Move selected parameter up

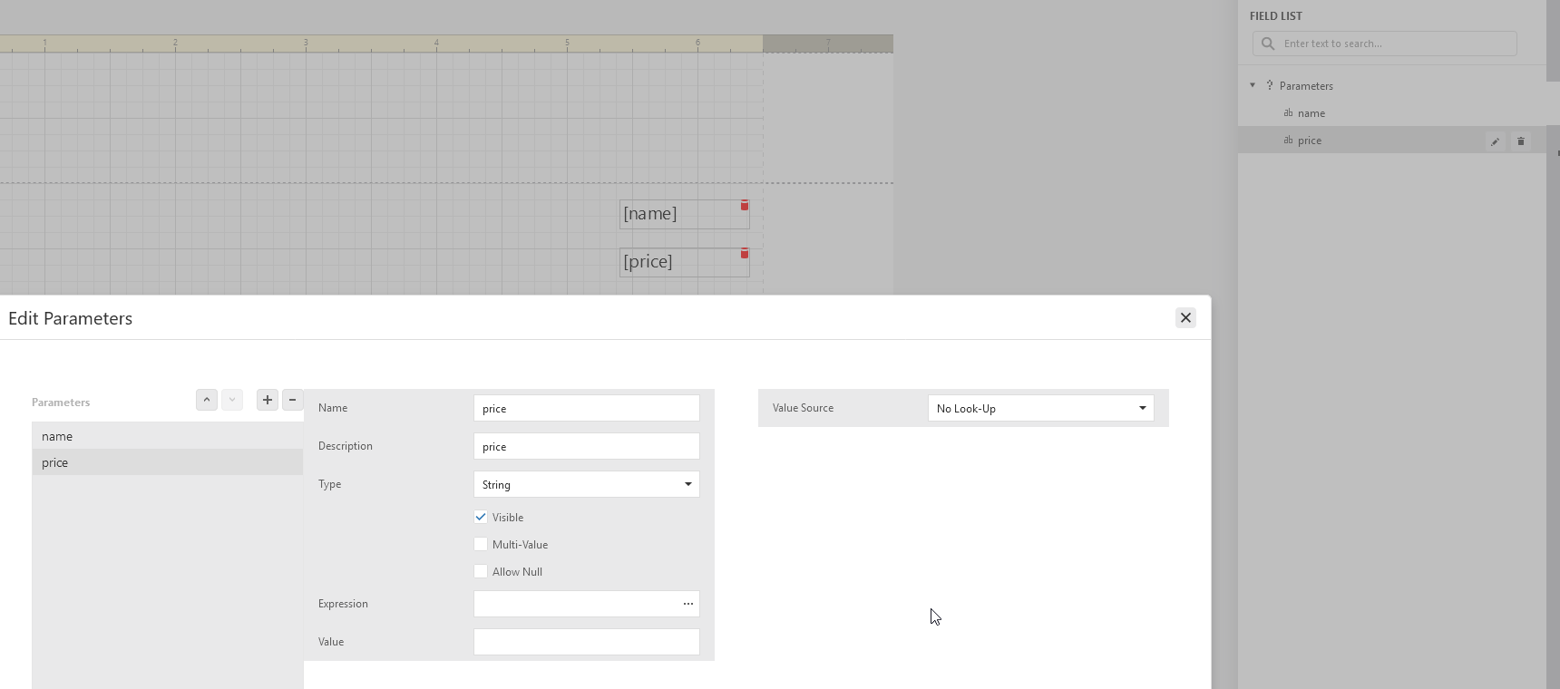[207, 400]
